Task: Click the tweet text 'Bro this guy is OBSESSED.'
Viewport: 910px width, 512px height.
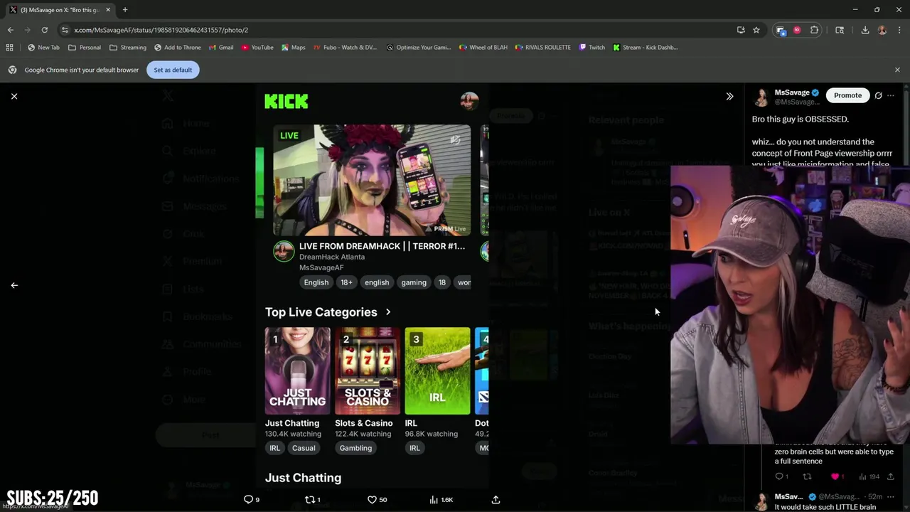Action: click(x=801, y=119)
